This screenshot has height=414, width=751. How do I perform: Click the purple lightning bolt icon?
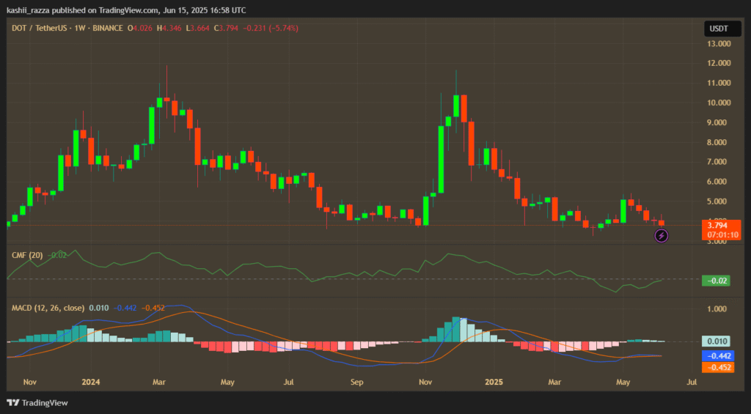(662, 235)
